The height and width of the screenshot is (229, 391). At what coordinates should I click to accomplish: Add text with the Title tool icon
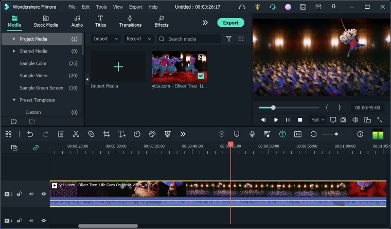(x=121, y=134)
